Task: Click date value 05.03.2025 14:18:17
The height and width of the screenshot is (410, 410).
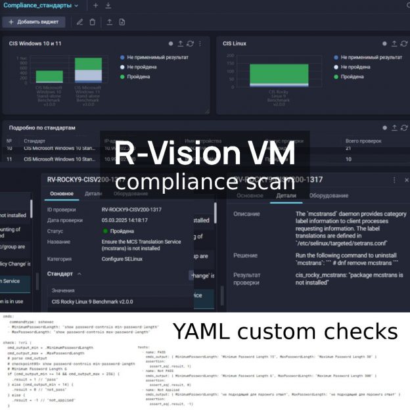Action: point(124,220)
